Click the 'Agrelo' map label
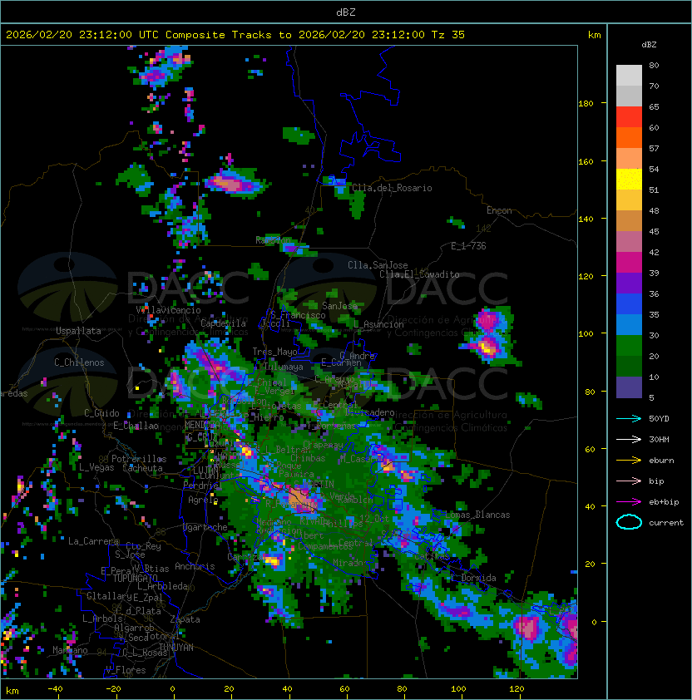692x700 pixels. pos(203,500)
